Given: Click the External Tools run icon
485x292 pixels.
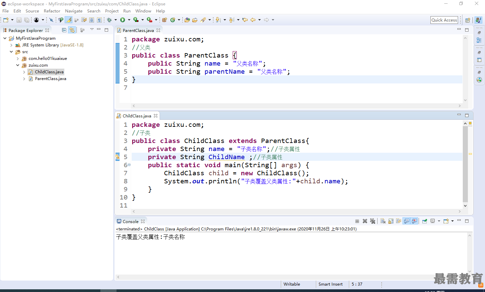Looking at the screenshot, I should coord(150,20).
